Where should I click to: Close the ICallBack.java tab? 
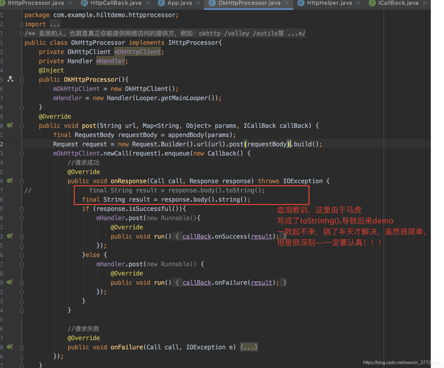coord(425,3)
